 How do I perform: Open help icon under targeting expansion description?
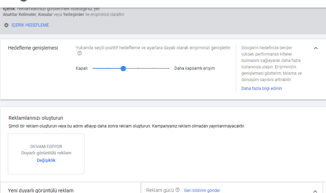click(x=79, y=53)
